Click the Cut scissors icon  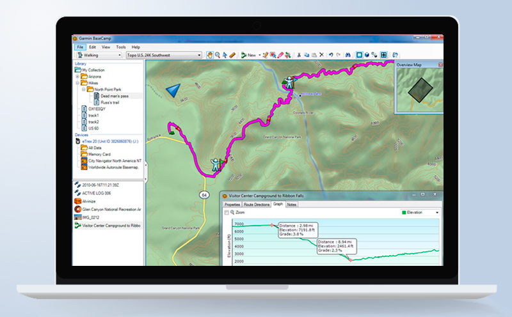pos(298,55)
